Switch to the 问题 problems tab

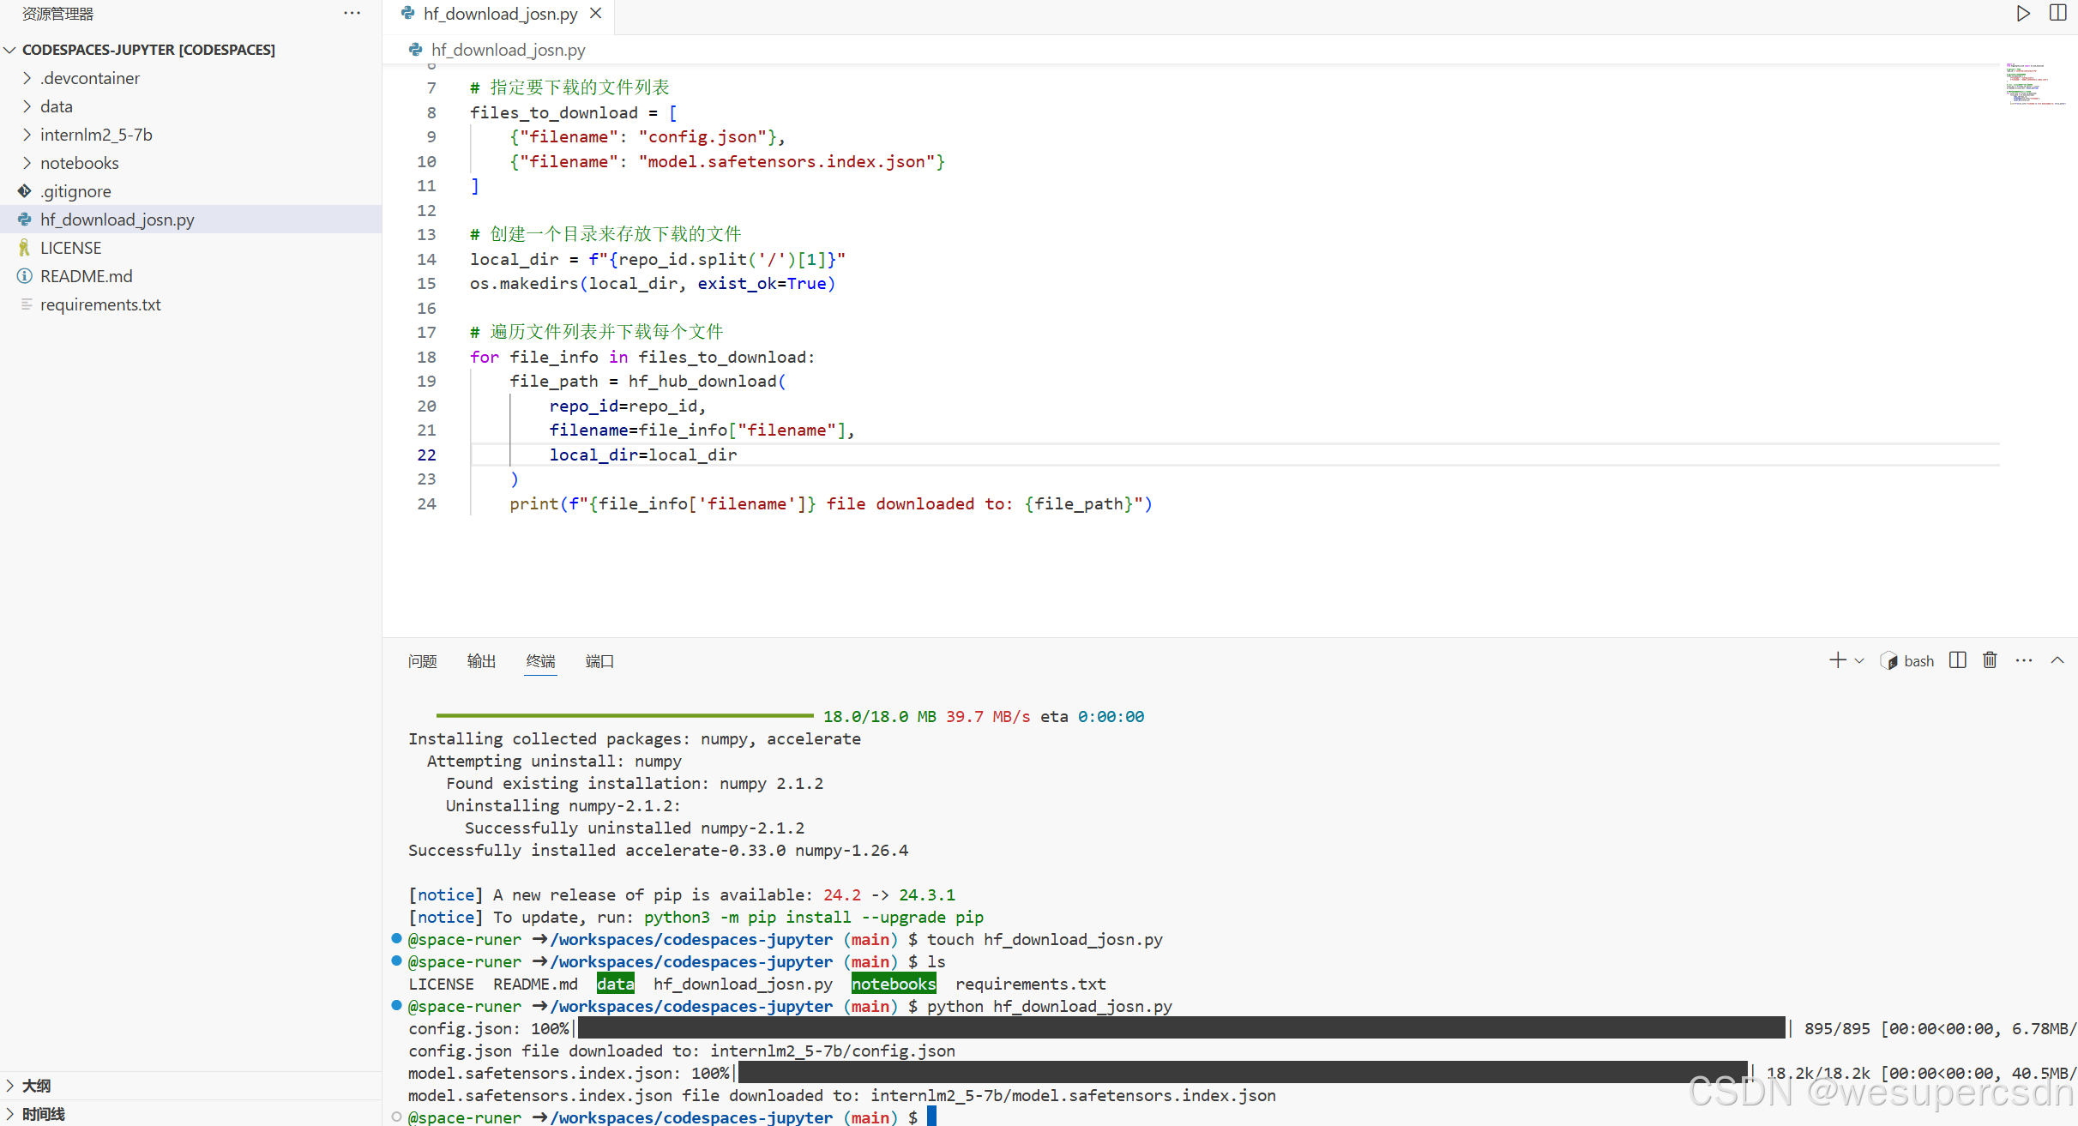pyautogui.click(x=422, y=661)
